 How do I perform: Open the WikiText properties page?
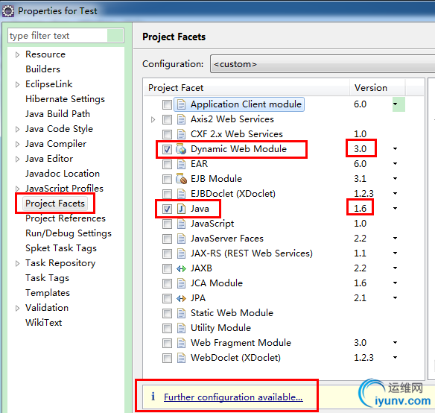point(44,323)
